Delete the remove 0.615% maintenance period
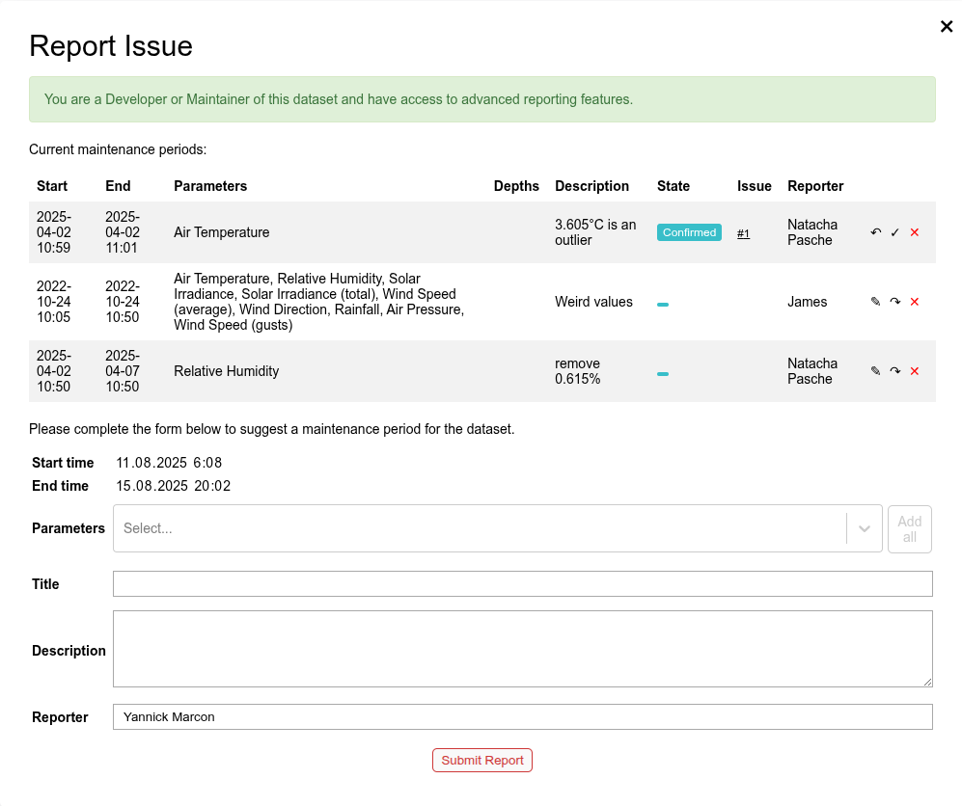Viewport: 962px width, 806px height. (x=915, y=371)
